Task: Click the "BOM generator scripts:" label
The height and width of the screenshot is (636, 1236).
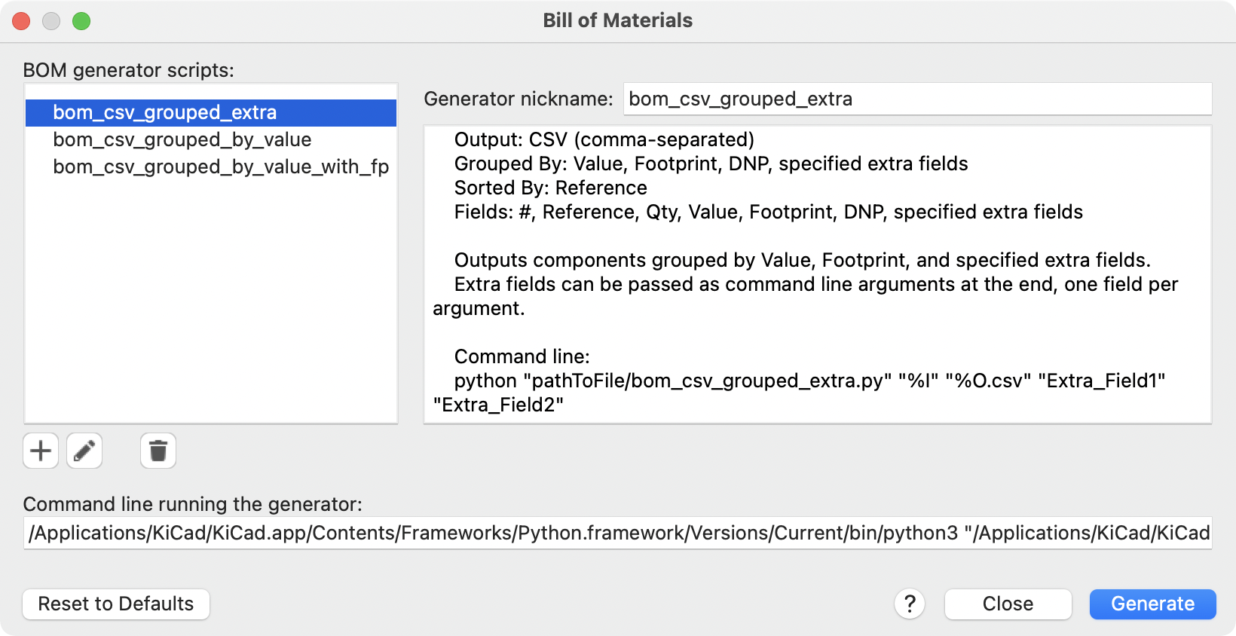Action: pyautogui.click(x=129, y=70)
